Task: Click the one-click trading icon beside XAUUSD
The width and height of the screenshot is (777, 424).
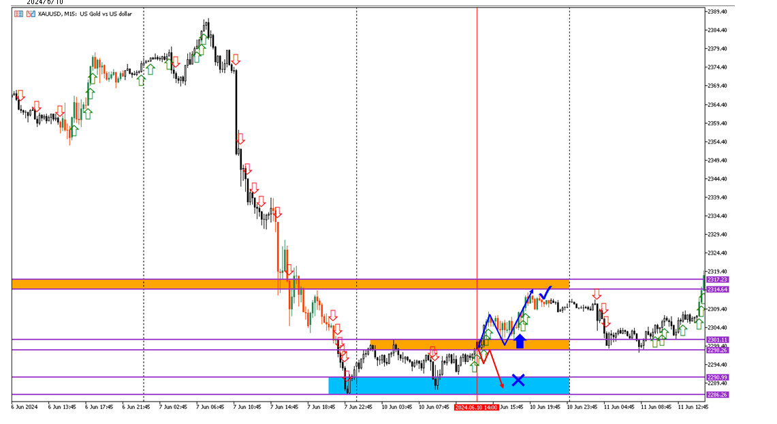Action: pos(31,14)
